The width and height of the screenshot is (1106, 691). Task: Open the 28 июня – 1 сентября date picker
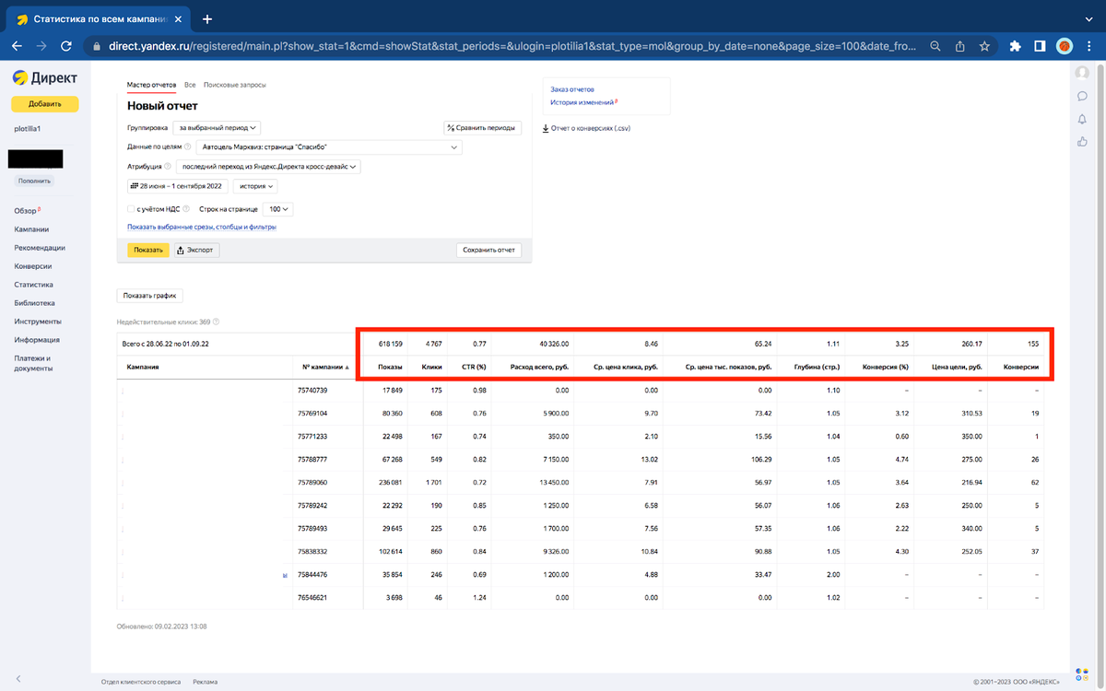[x=175, y=186]
